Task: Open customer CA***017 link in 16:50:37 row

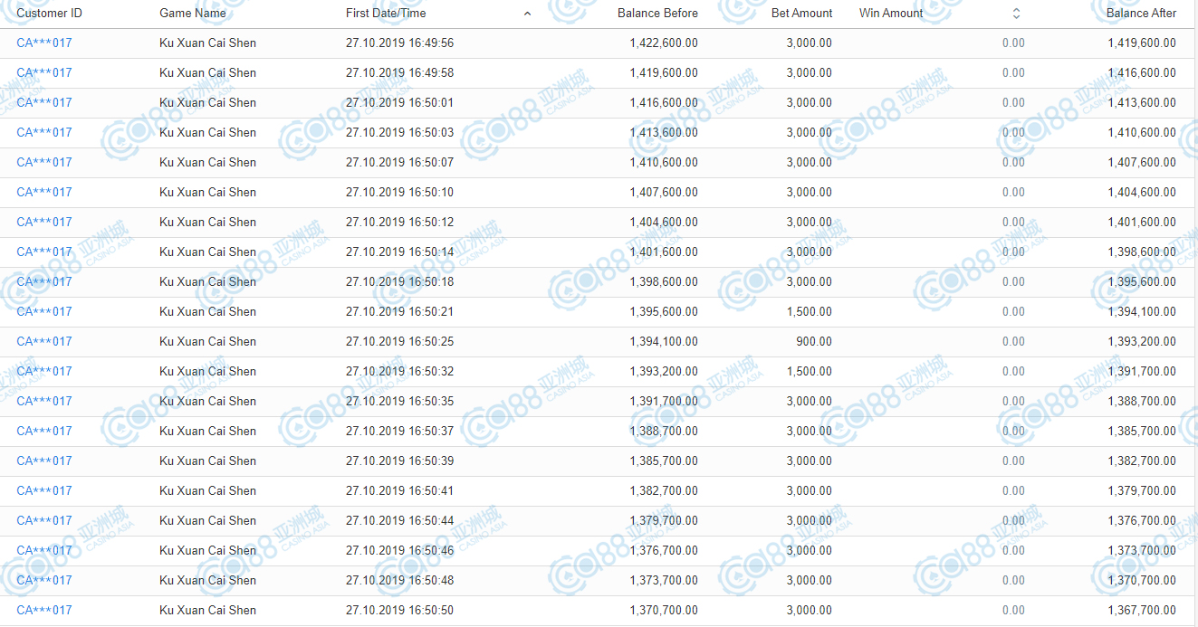Action: point(44,432)
